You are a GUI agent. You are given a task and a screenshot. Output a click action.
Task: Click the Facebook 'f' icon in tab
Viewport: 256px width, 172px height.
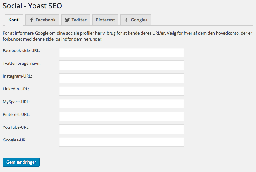tap(32, 20)
